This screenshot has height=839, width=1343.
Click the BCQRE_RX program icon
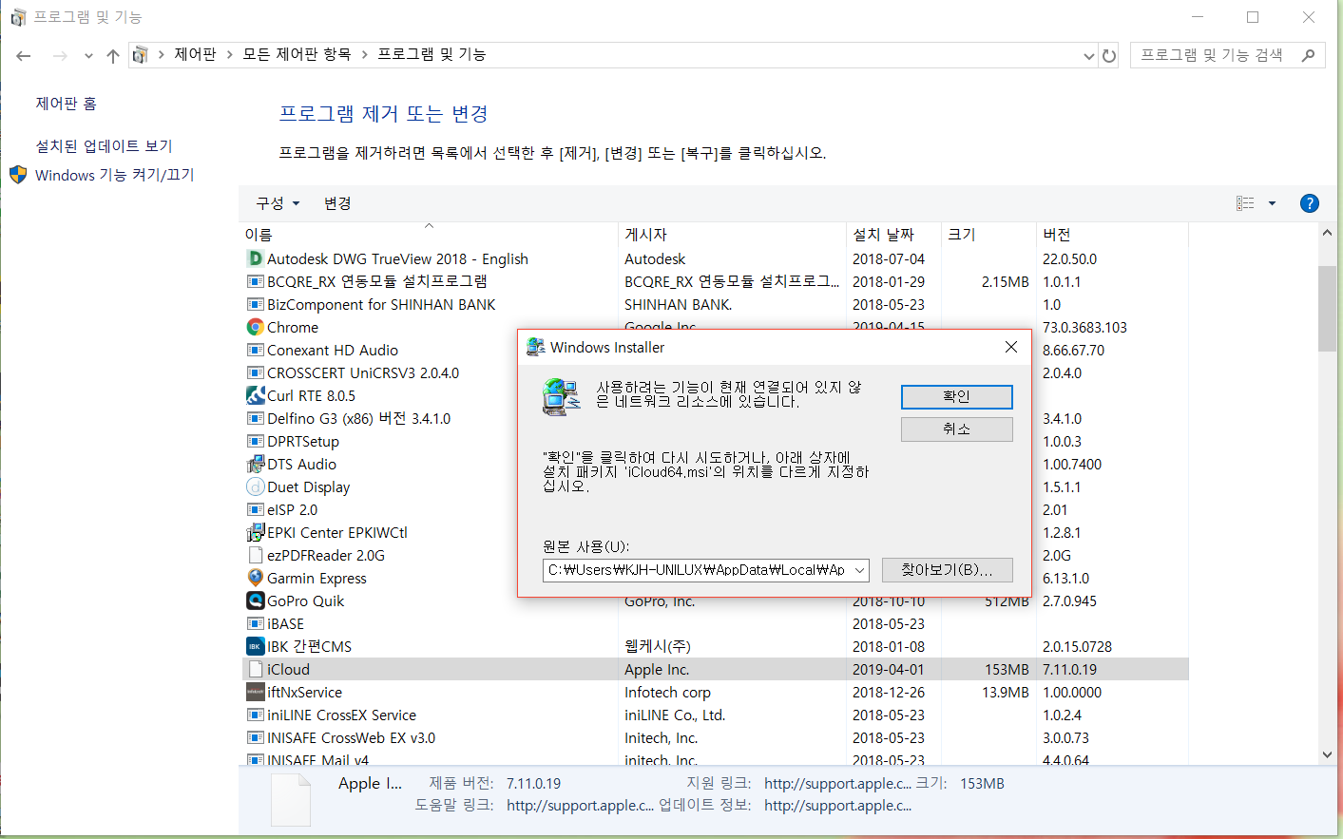[255, 281]
